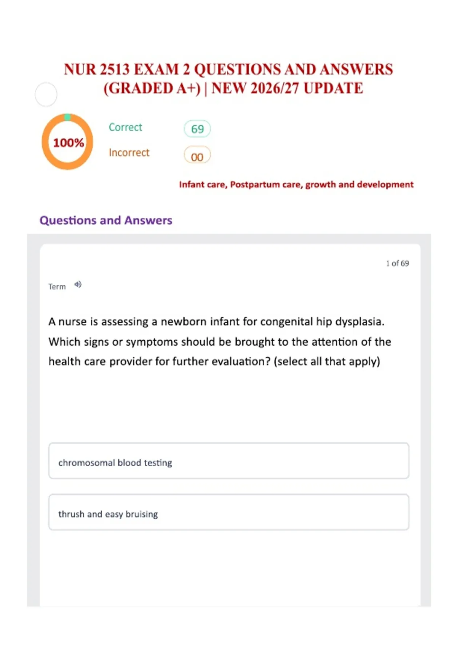Click the "NUR 2513 EXAM 2" title line
Image resolution: width=457 pixels, height=647 pixels.
pos(228,69)
